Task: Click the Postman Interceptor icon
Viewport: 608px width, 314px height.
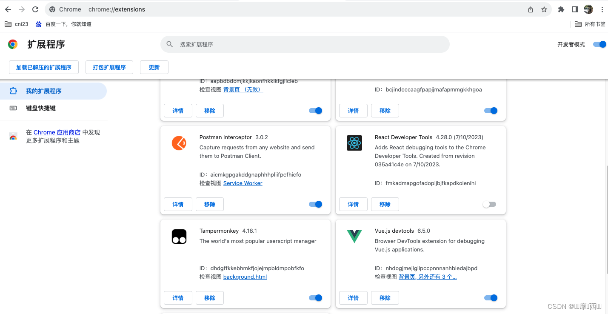Action: point(179,143)
